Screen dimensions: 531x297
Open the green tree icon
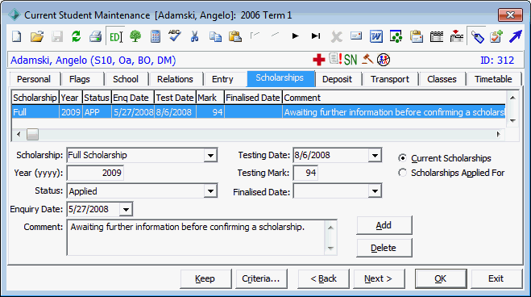pyautogui.click(x=135, y=36)
